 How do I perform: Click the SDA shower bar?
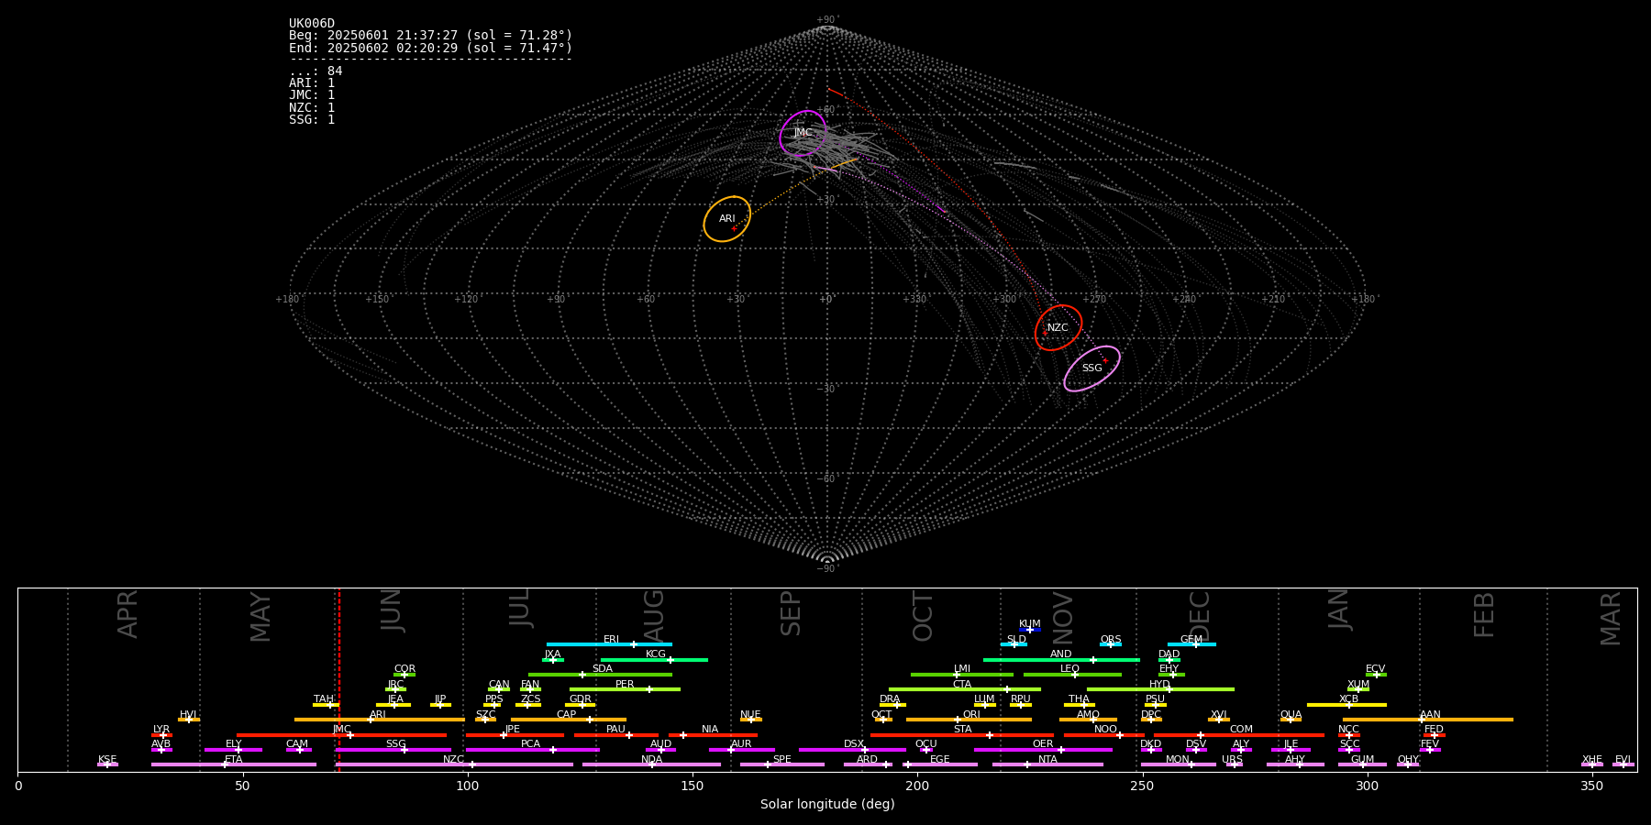coord(600,675)
